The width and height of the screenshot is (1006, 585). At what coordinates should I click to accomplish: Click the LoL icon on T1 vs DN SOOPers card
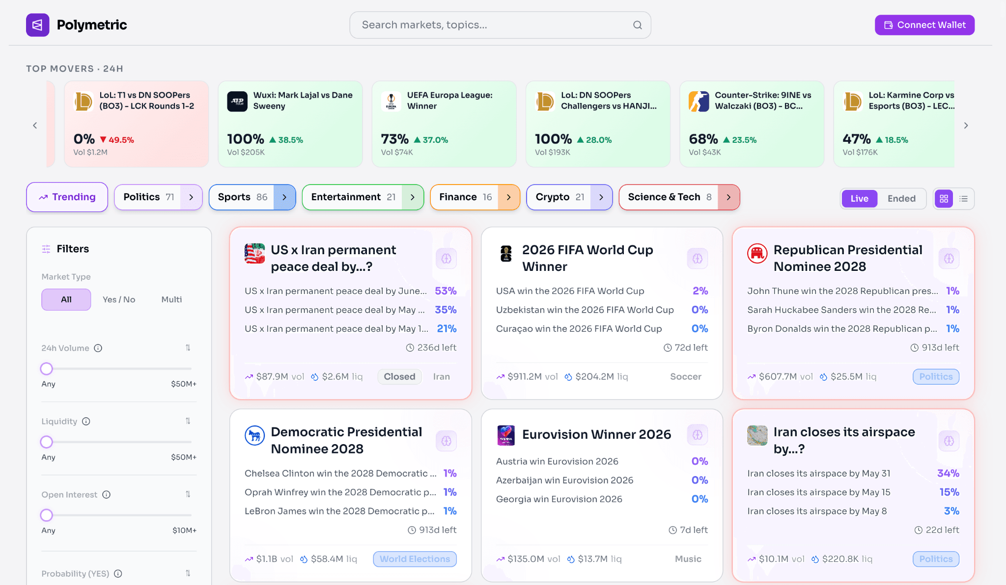pyautogui.click(x=84, y=102)
